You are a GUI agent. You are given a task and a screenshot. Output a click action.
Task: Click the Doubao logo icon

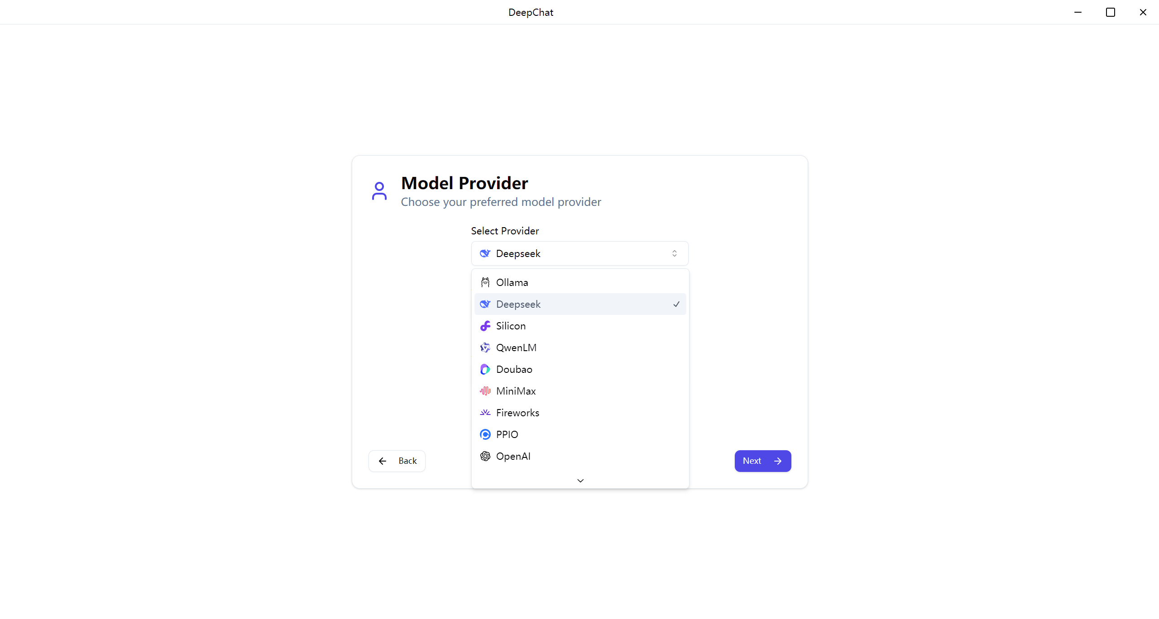(485, 369)
